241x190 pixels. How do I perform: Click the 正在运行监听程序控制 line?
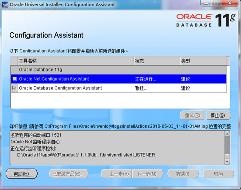(33, 148)
